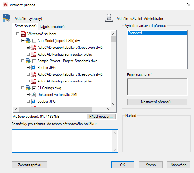Click the file tree scrollbar down arrow
Image resolution: width=194 pixels, height=173 pixels.
click(x=113, y=104)
